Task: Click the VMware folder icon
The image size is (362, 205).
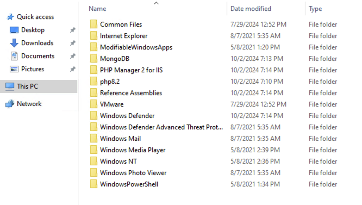Action: coord(93,104)
